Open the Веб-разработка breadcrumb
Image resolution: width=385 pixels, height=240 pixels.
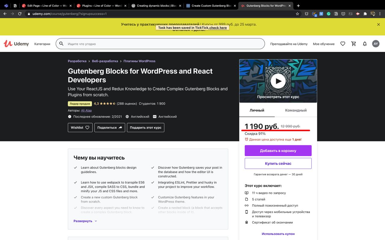105,61
